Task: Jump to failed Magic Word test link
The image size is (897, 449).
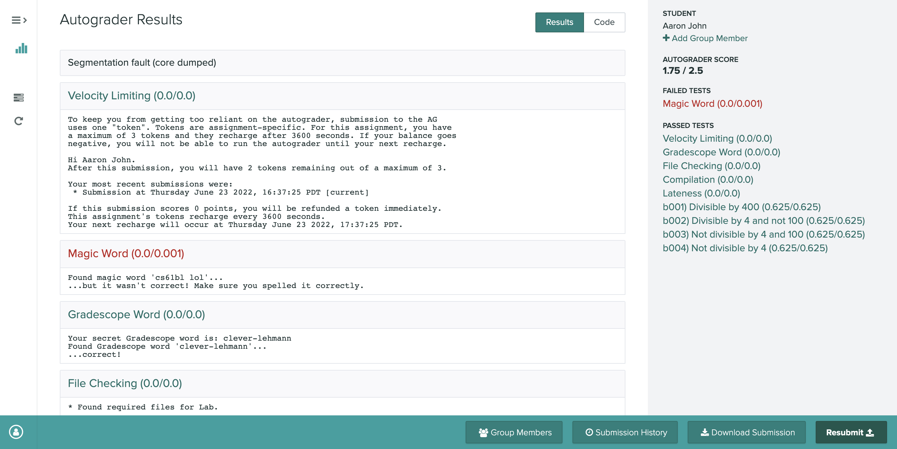Action: [x=712, y=104]
